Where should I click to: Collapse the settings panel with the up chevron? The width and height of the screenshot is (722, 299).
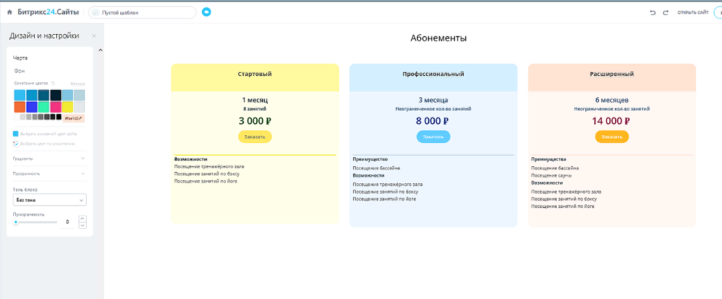pos(101,50)
